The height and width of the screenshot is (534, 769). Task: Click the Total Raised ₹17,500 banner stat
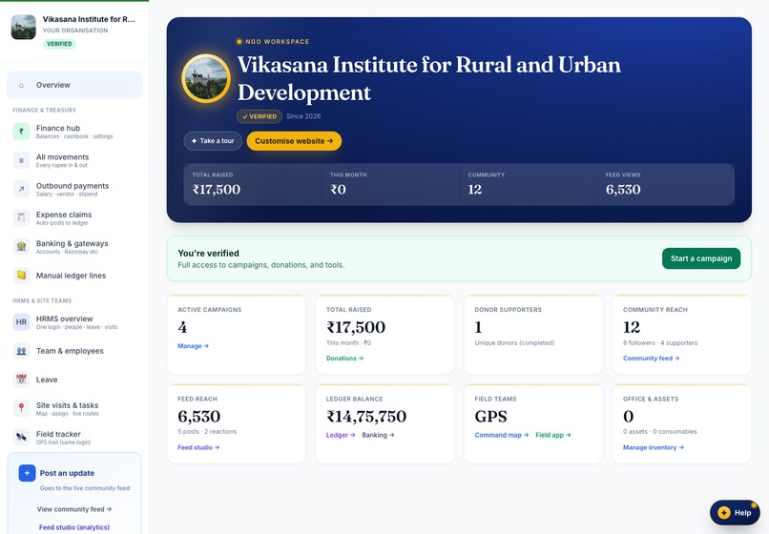253,184
